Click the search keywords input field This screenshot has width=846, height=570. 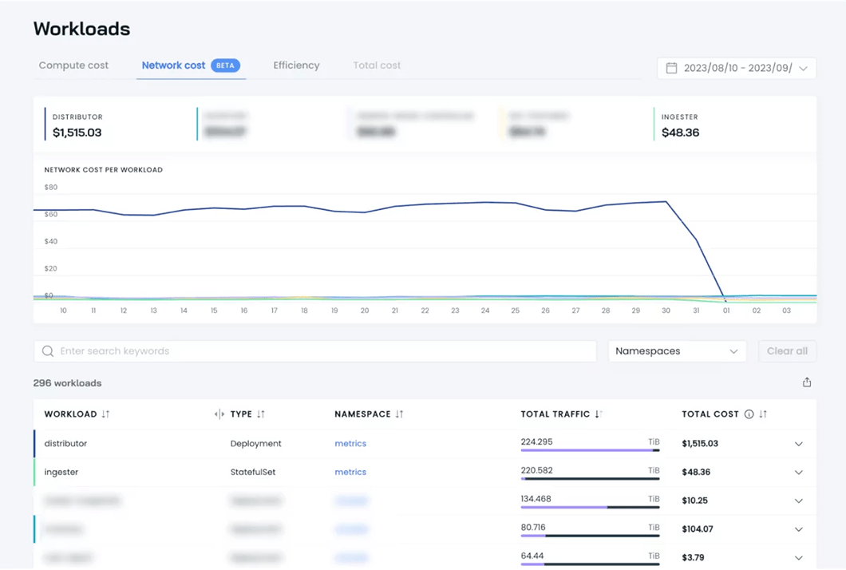(x=319, y=351)
